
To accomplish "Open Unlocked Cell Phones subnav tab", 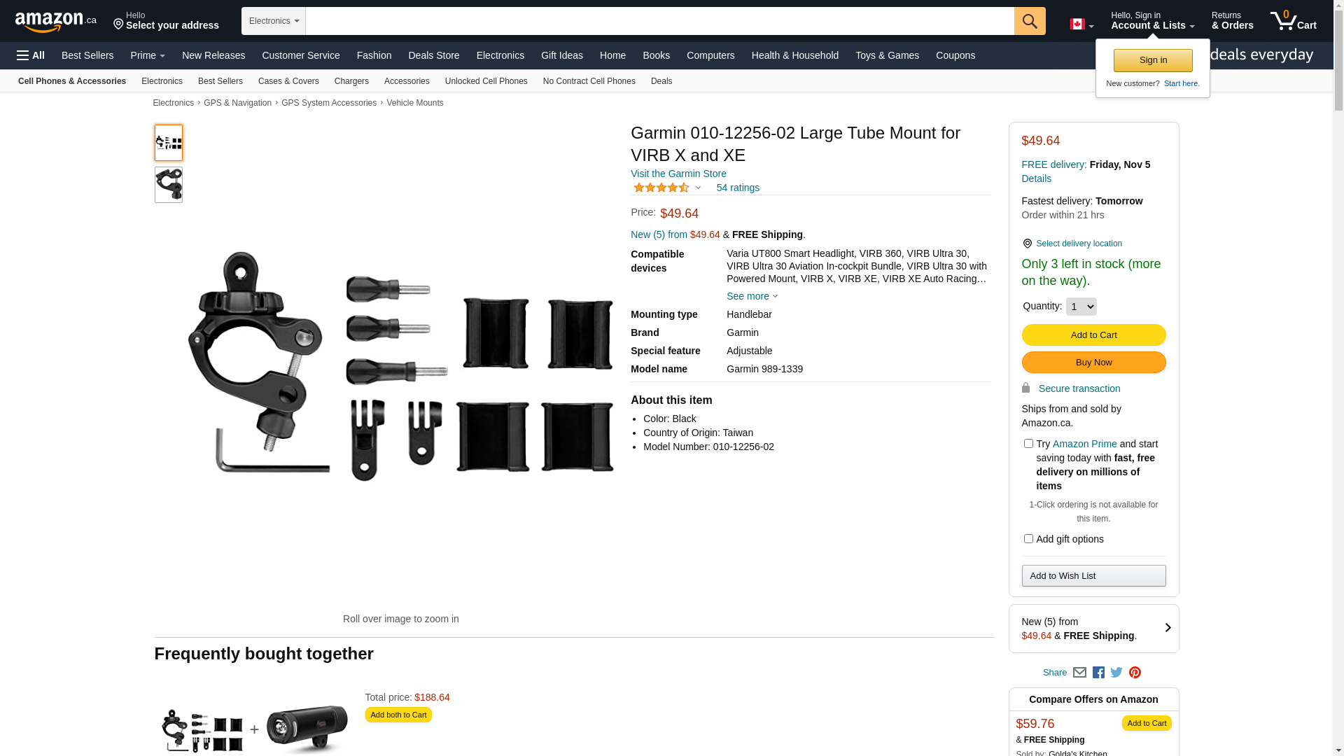I will click(x=486, y=81).
